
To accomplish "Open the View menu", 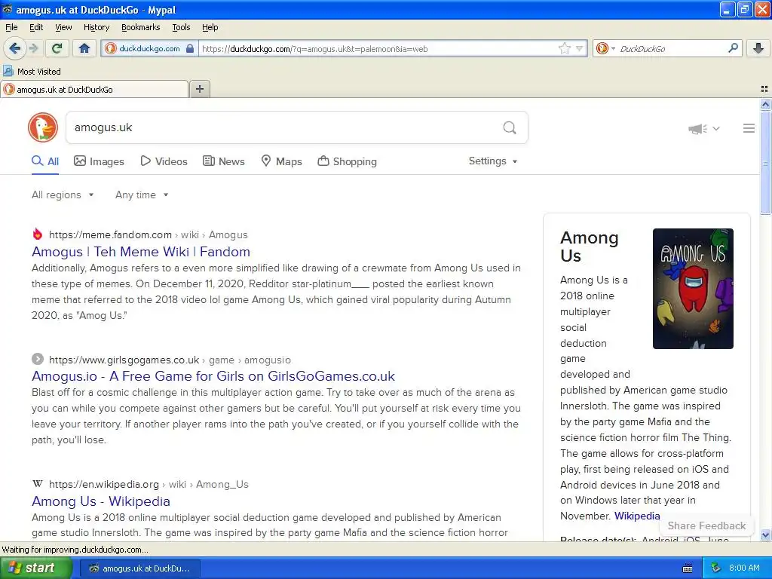I will [63, 27].
